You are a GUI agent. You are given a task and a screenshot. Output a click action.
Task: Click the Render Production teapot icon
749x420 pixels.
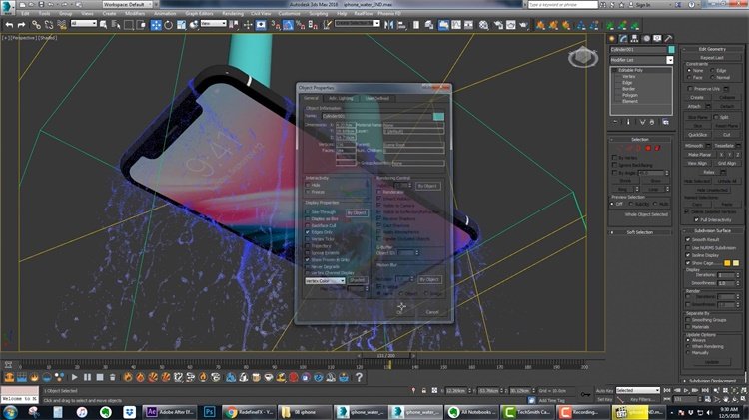(x=524, y=25)
